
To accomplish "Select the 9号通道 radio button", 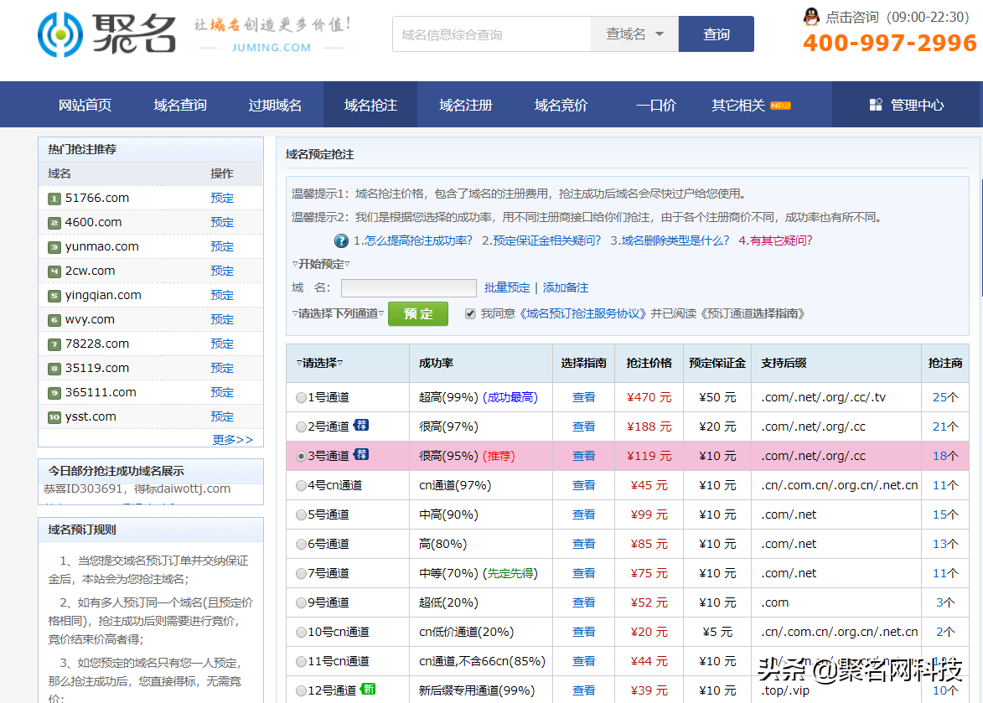I will point(301,602).
